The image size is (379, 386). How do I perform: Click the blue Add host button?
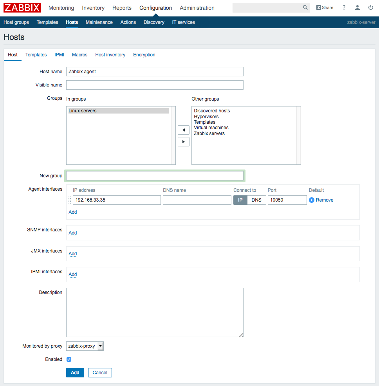pyautogui.click(x=75, y=373)
